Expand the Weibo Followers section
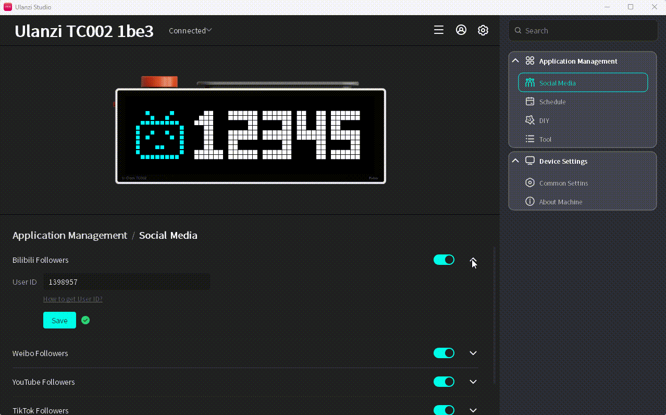The height and width of the screenshot is (415, 666). pyautogui.click(x=473, y=353)
